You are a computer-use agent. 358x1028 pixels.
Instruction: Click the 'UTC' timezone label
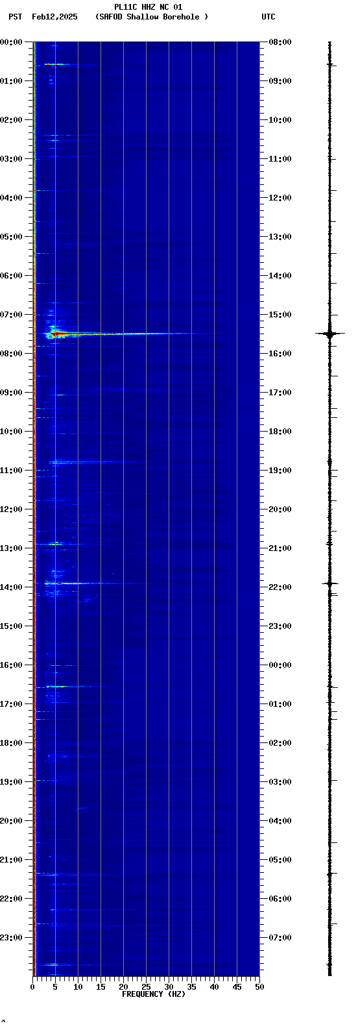coord(268,17)
